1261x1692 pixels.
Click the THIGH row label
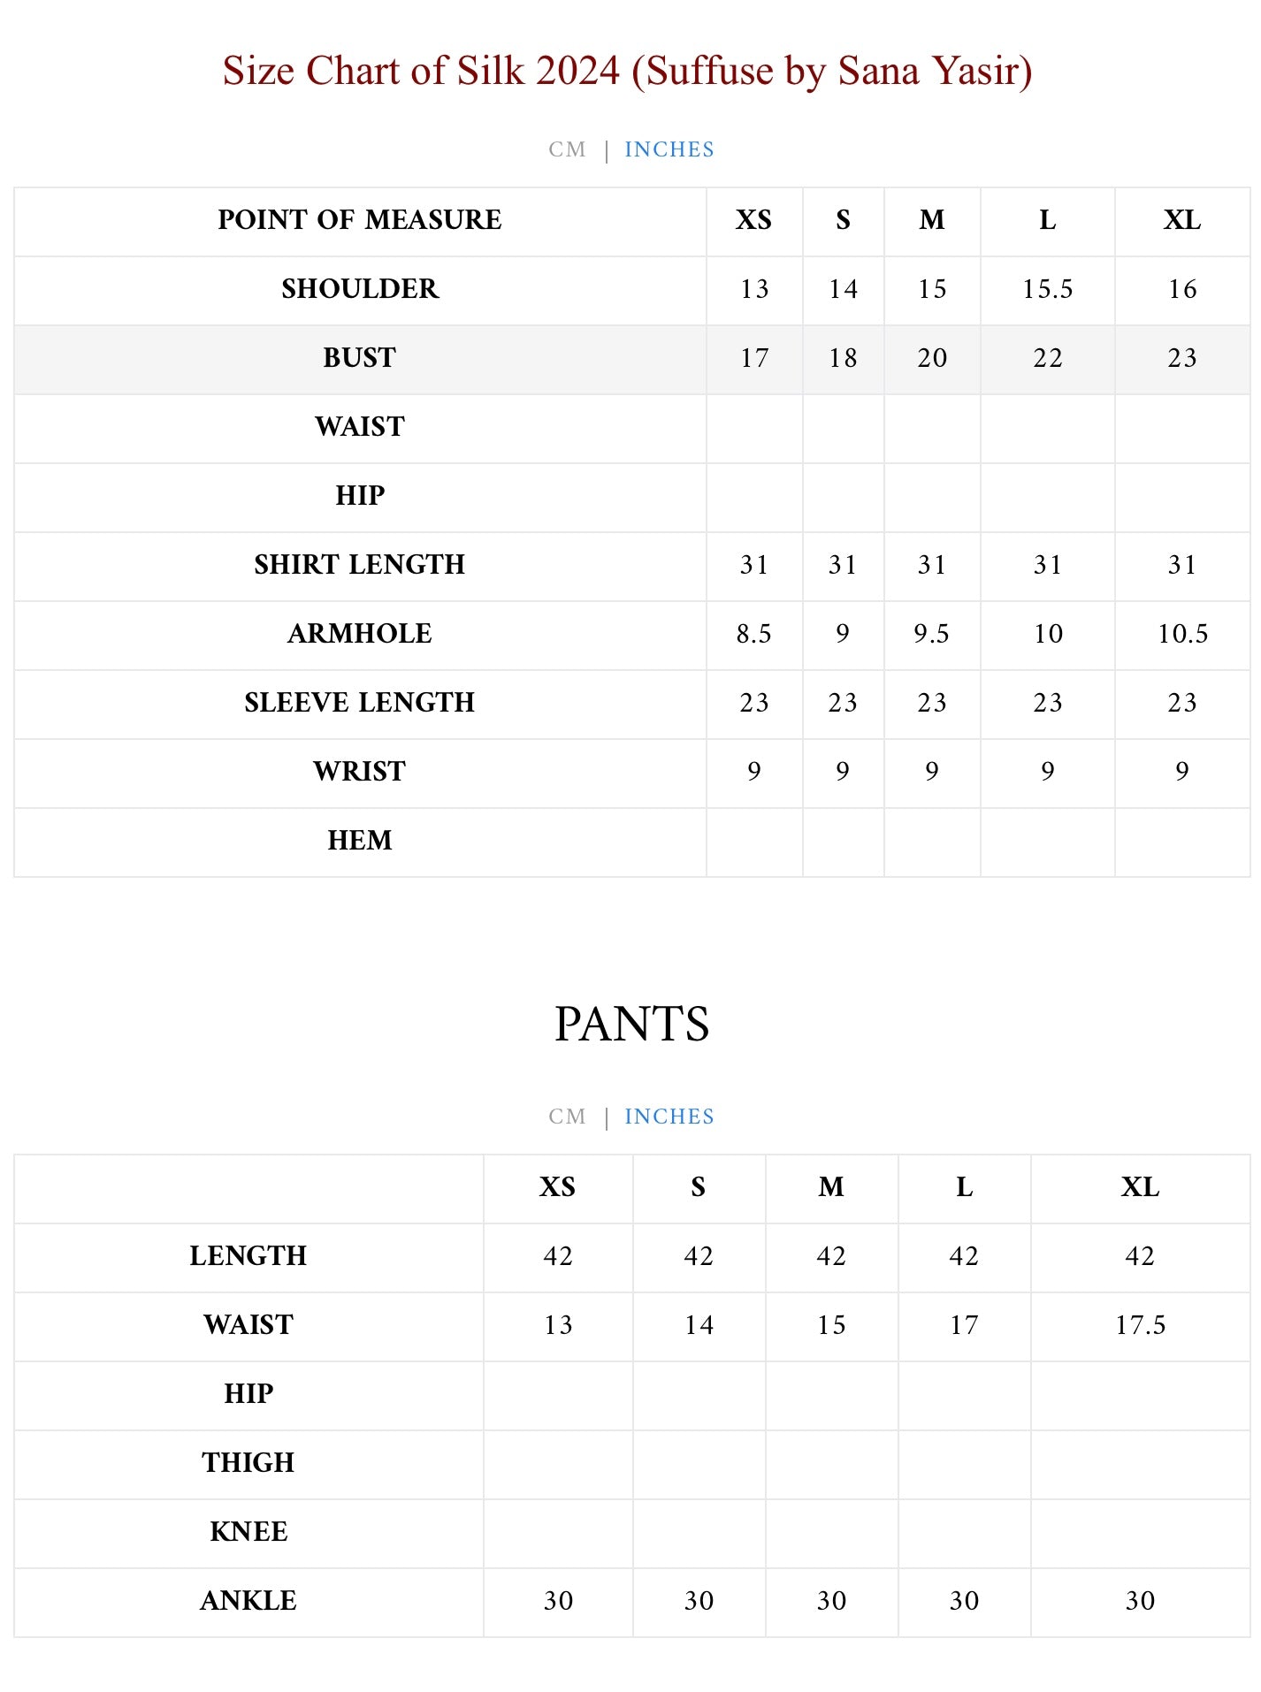(248, 1463)
